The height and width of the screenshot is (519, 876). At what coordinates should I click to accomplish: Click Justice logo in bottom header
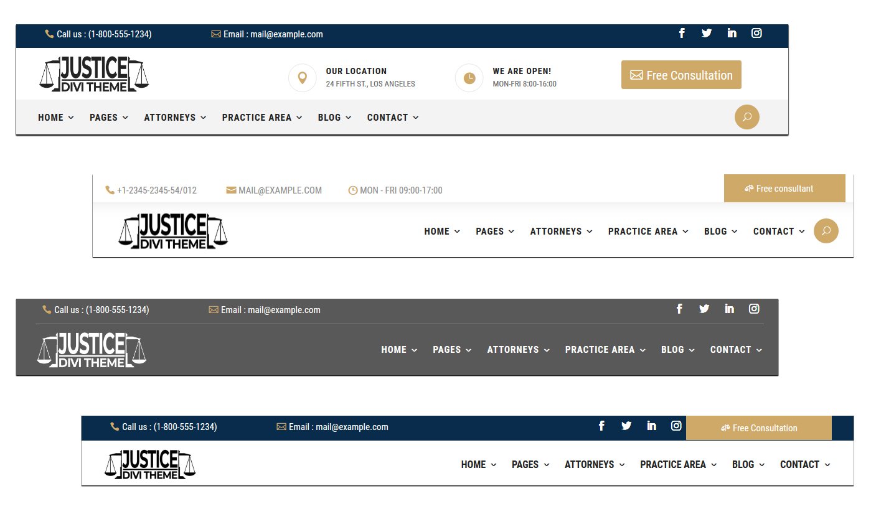pos(150,464)
